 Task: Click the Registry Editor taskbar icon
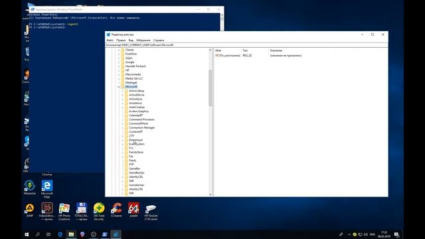[x=116, y=234]
